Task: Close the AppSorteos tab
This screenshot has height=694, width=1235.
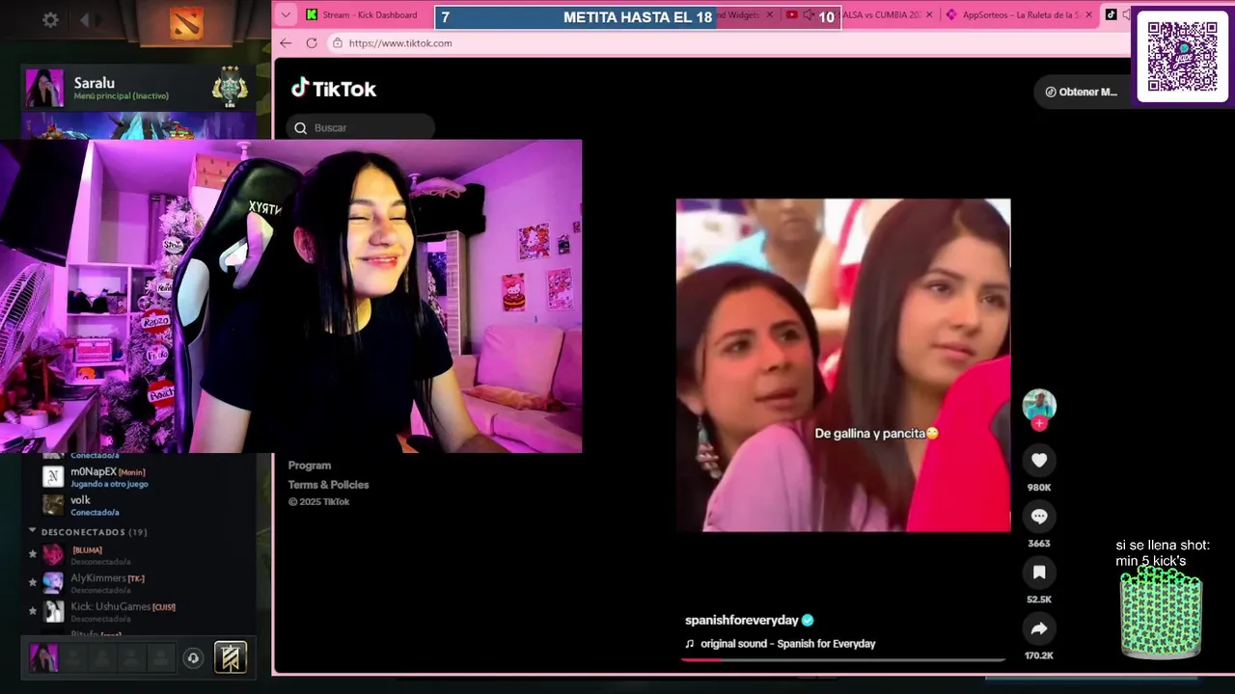Action: (x=1089, y=14)
